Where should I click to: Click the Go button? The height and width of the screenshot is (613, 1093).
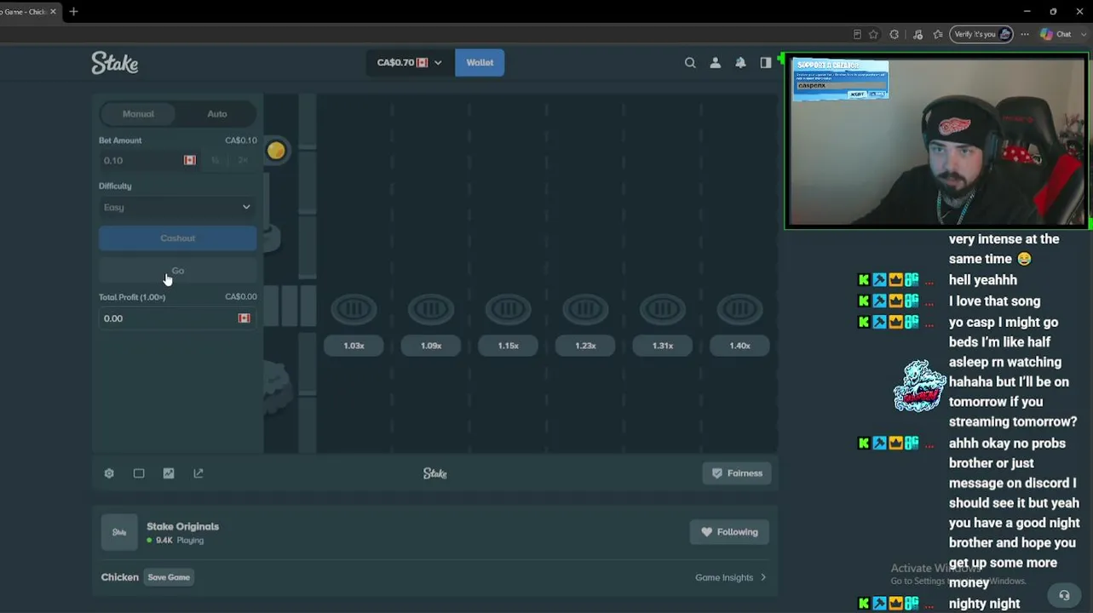coord(177,271)
